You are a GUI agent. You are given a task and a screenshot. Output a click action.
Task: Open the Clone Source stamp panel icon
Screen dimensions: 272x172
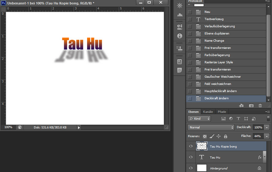pos(180,49)
